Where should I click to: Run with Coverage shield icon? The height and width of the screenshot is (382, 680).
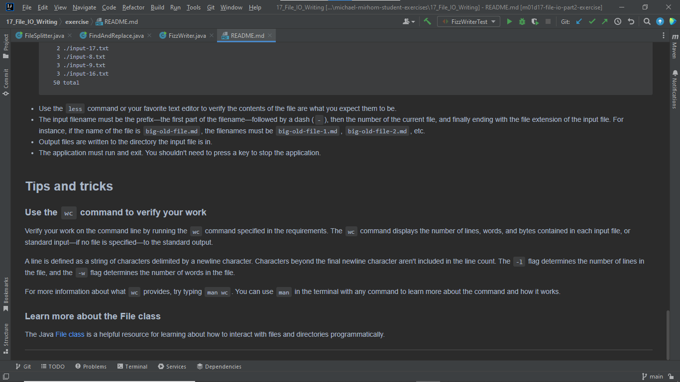pos(535,21)
